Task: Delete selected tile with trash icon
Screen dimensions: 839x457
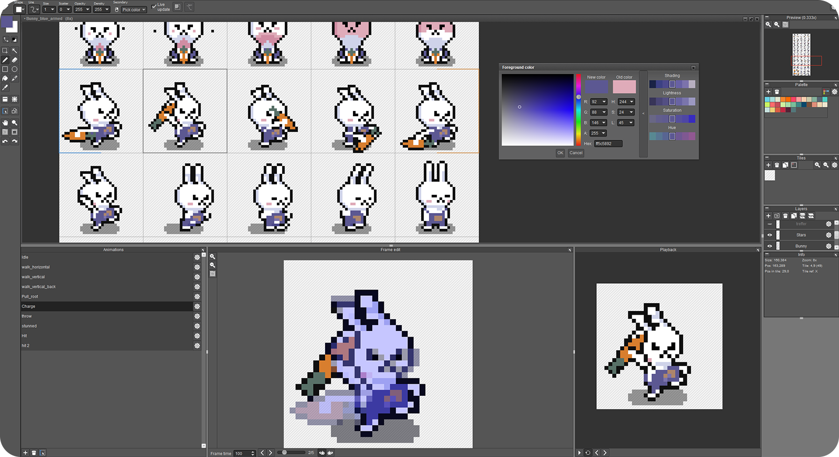Action: [x=777, y=165]
